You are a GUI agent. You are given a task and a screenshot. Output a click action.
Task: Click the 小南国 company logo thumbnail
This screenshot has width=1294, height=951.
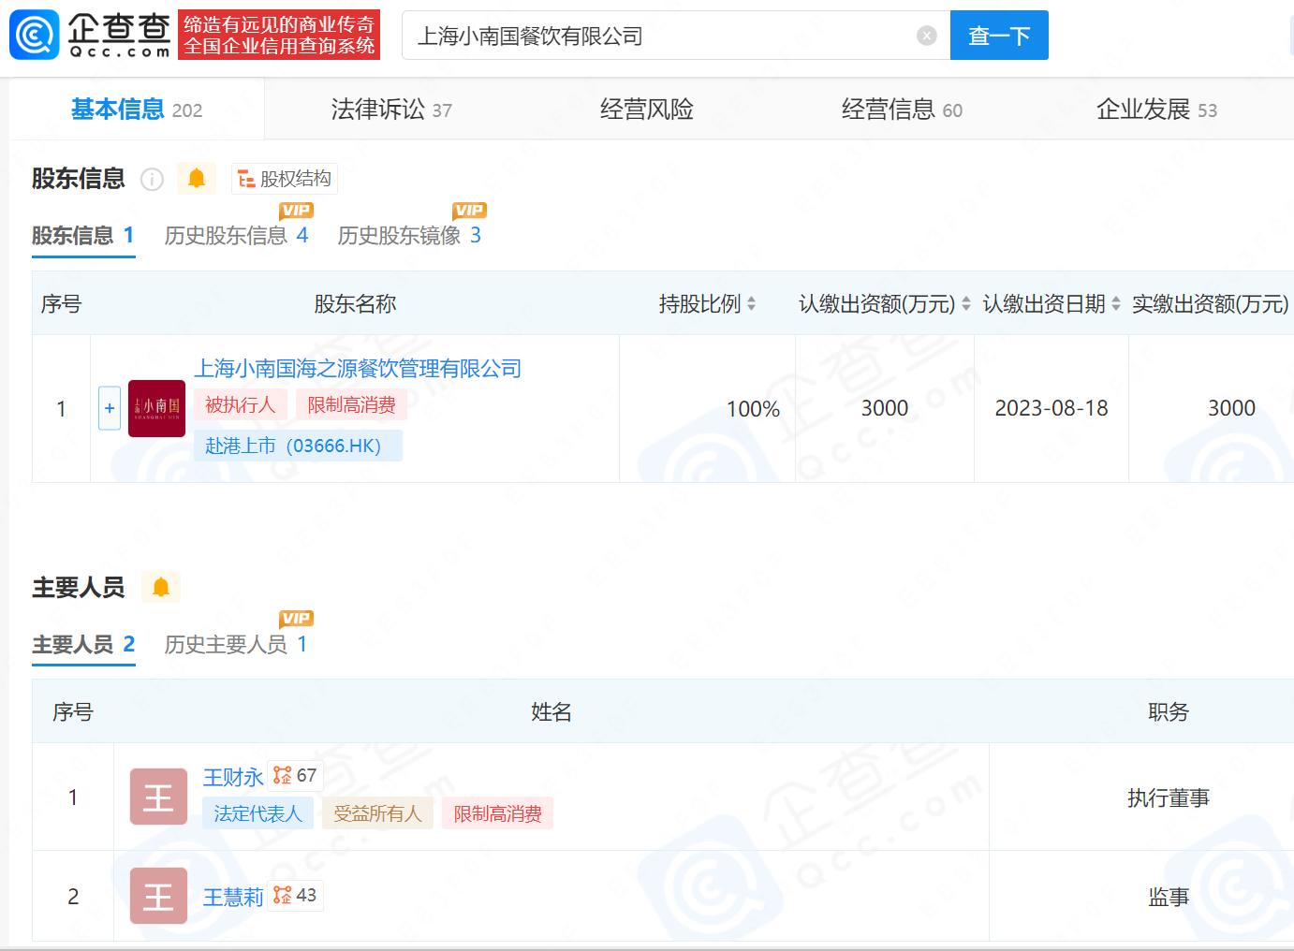coord(156,408)
